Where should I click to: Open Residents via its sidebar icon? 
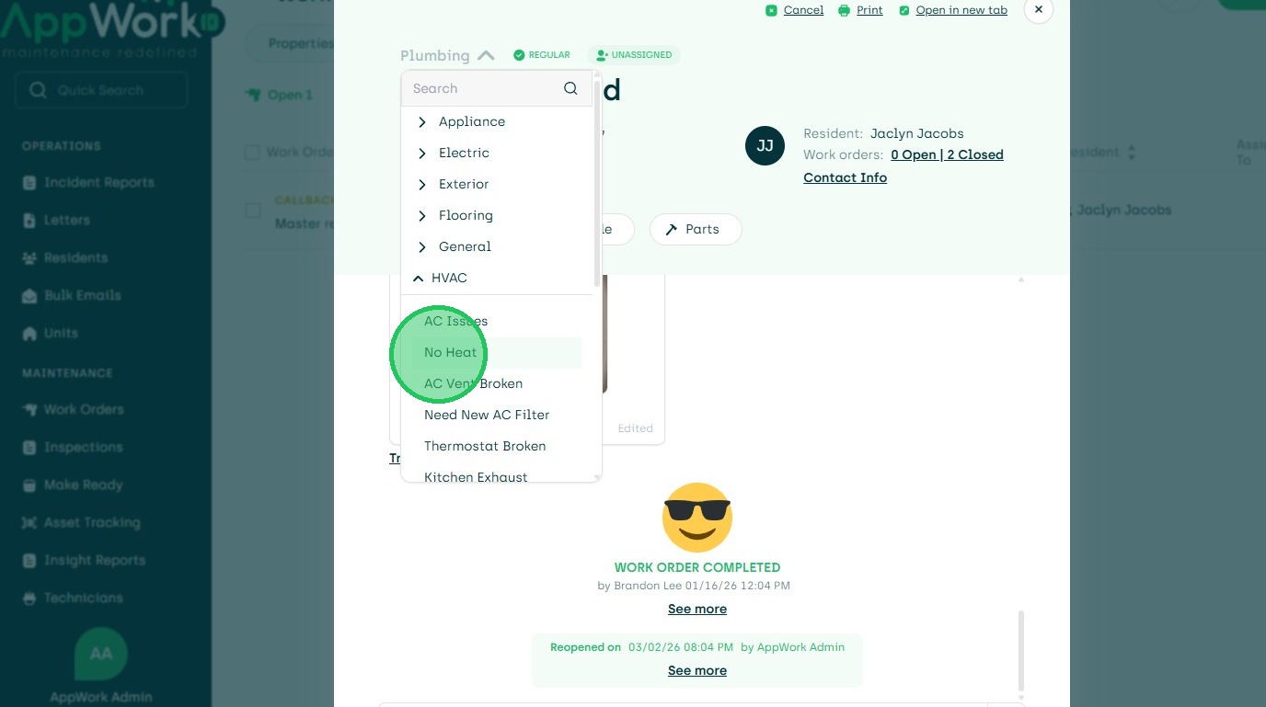pyautogui.click(x=29, y=258)
